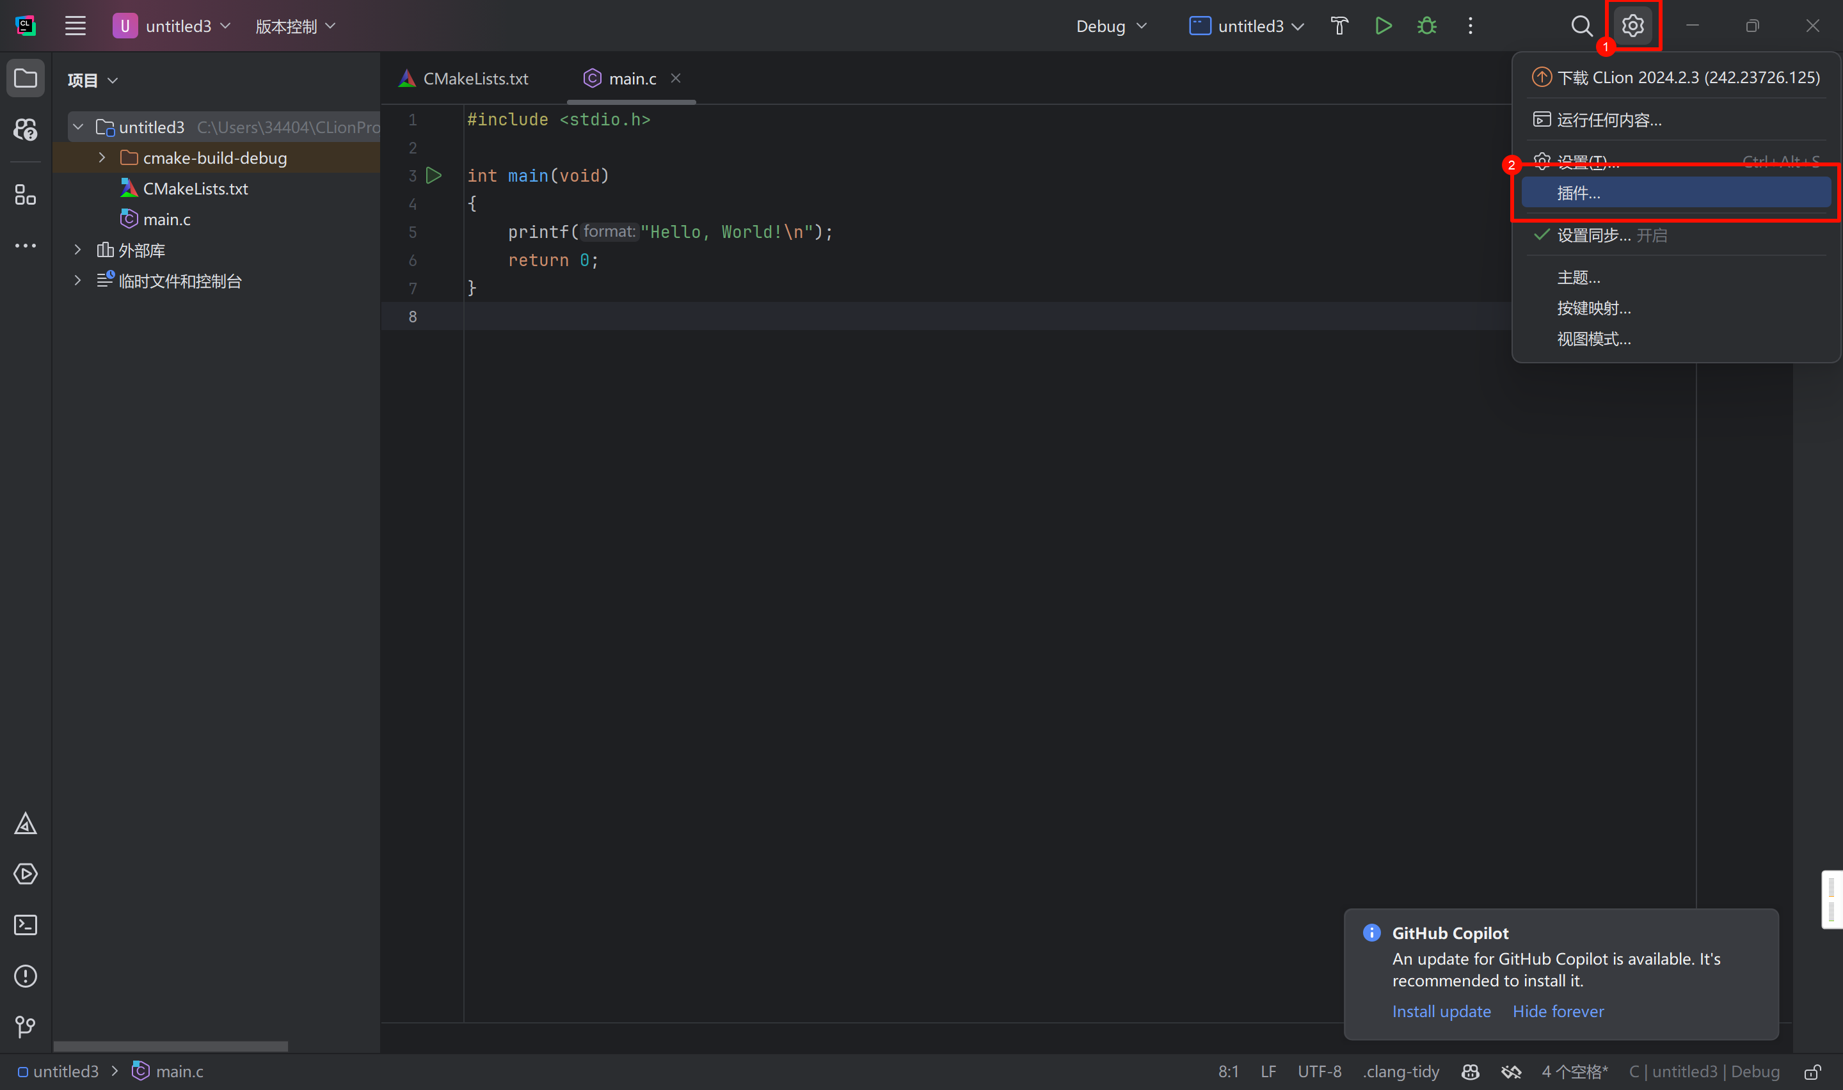Screen dimensions: 1843x1090
Task: Click Install update link in Copilot notification
Action: [x=1441, y=1011]
